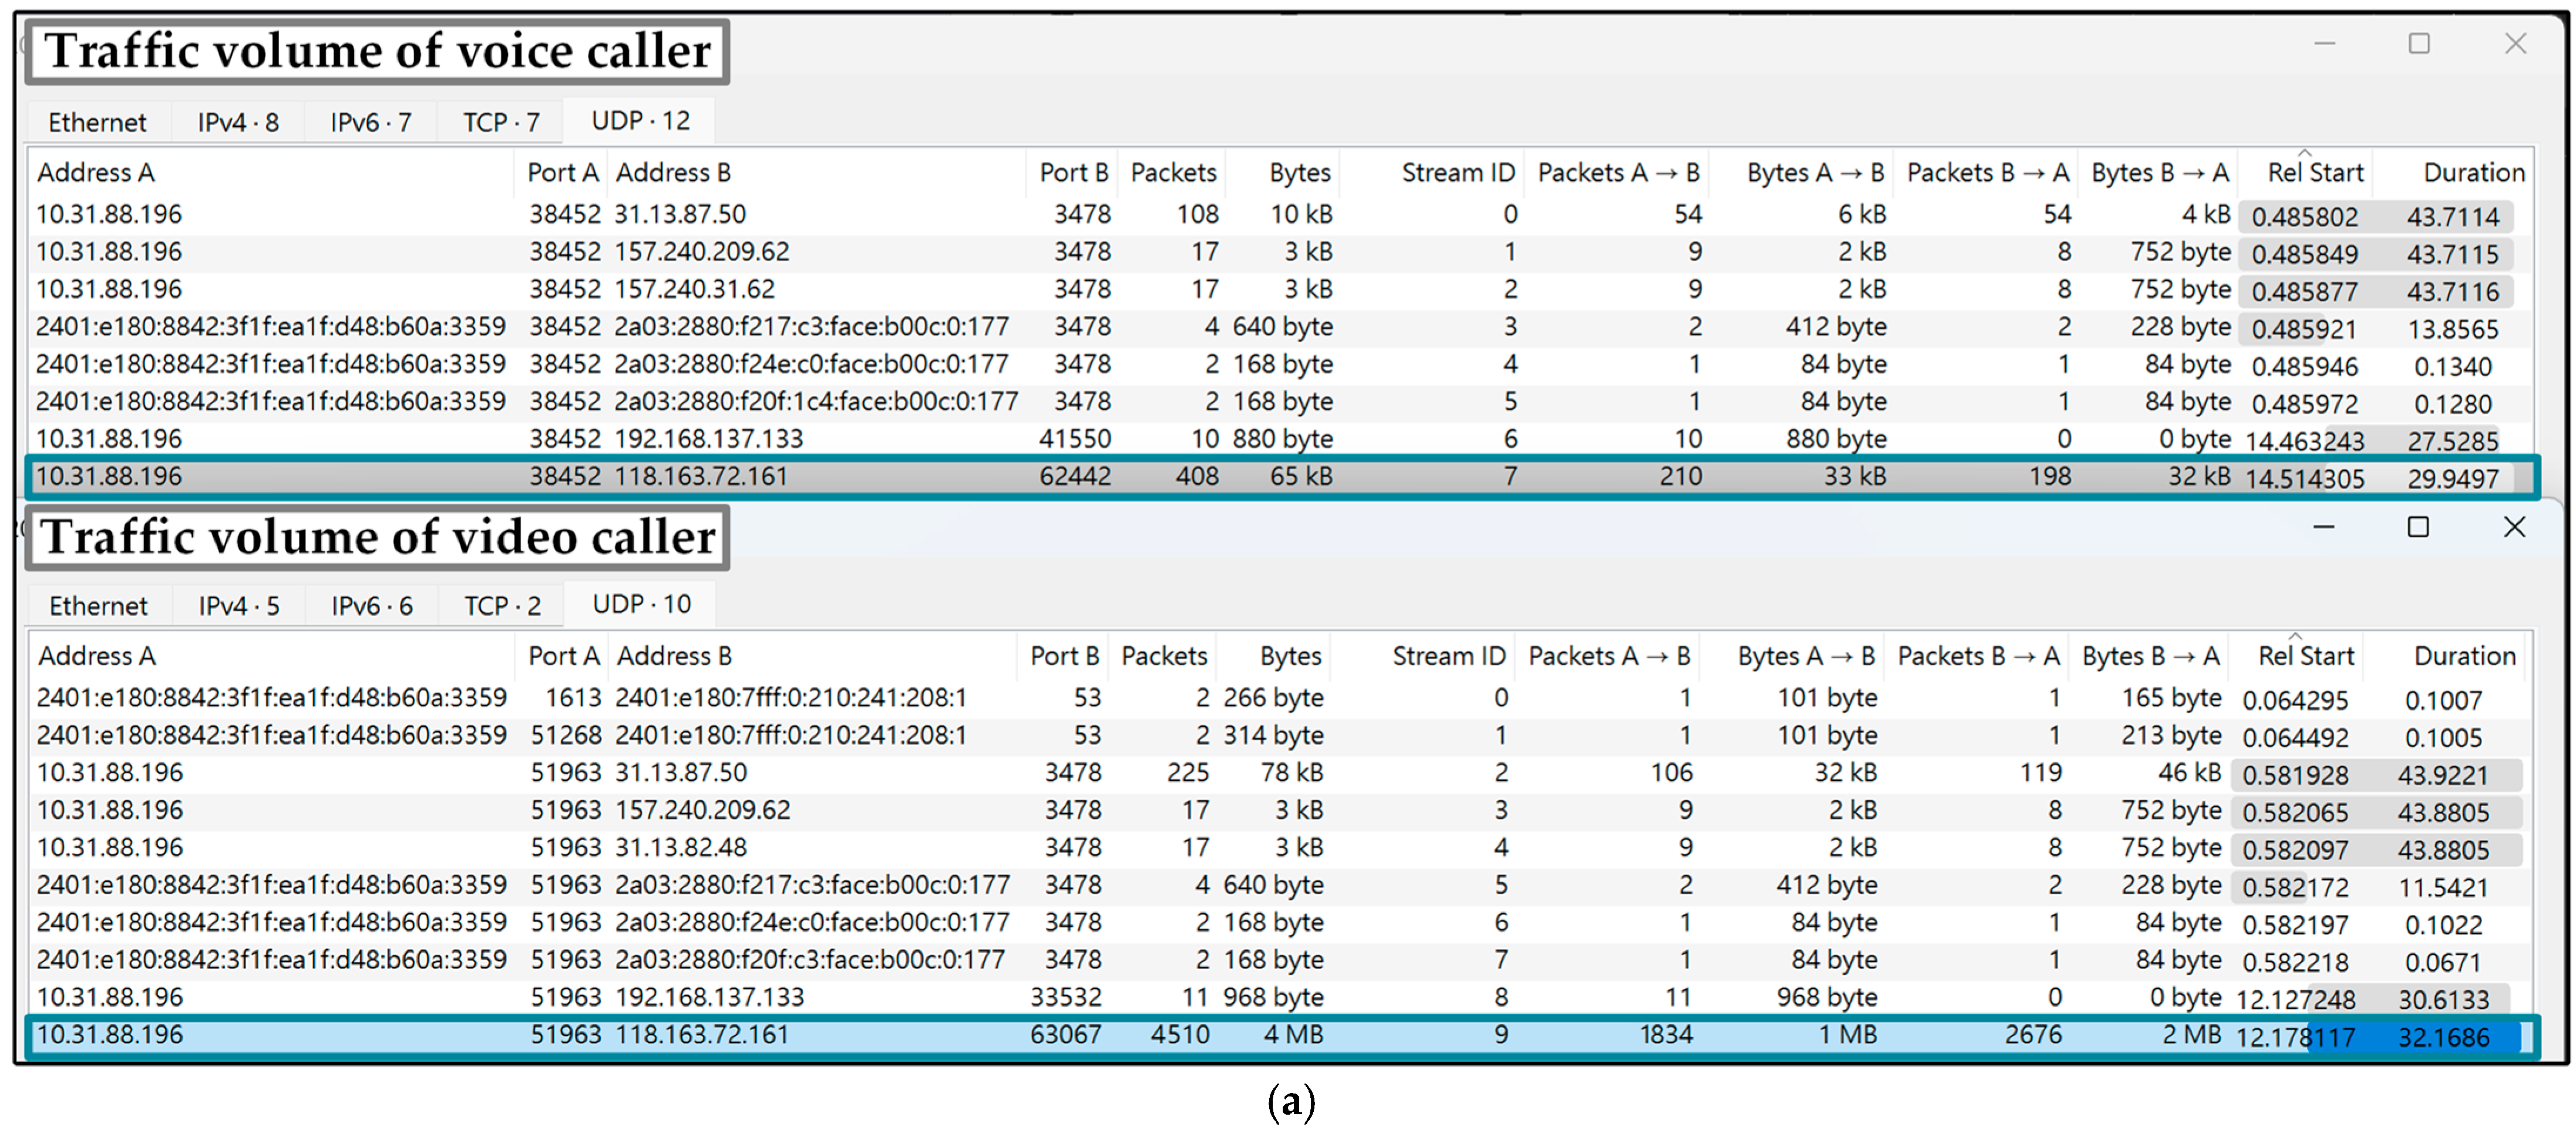Open Ethernet tab in video caller window
The image size is (2576, 1127).
pyautogui.click(x=98, y=605)
